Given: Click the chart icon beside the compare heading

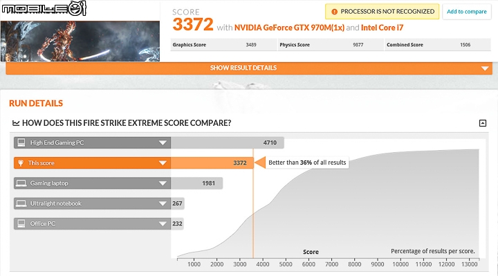Looking at the screenshot, I should (16, 123).
